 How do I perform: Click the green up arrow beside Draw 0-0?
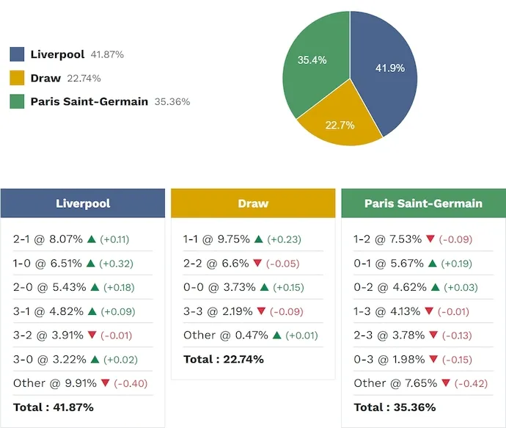pos(264,288)
